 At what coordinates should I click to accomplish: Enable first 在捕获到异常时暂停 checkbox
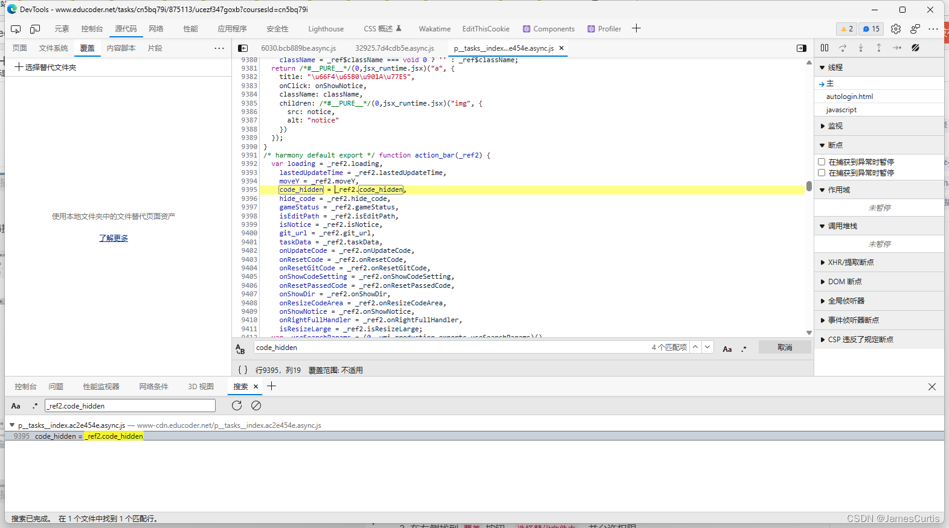tap(822, 162)
